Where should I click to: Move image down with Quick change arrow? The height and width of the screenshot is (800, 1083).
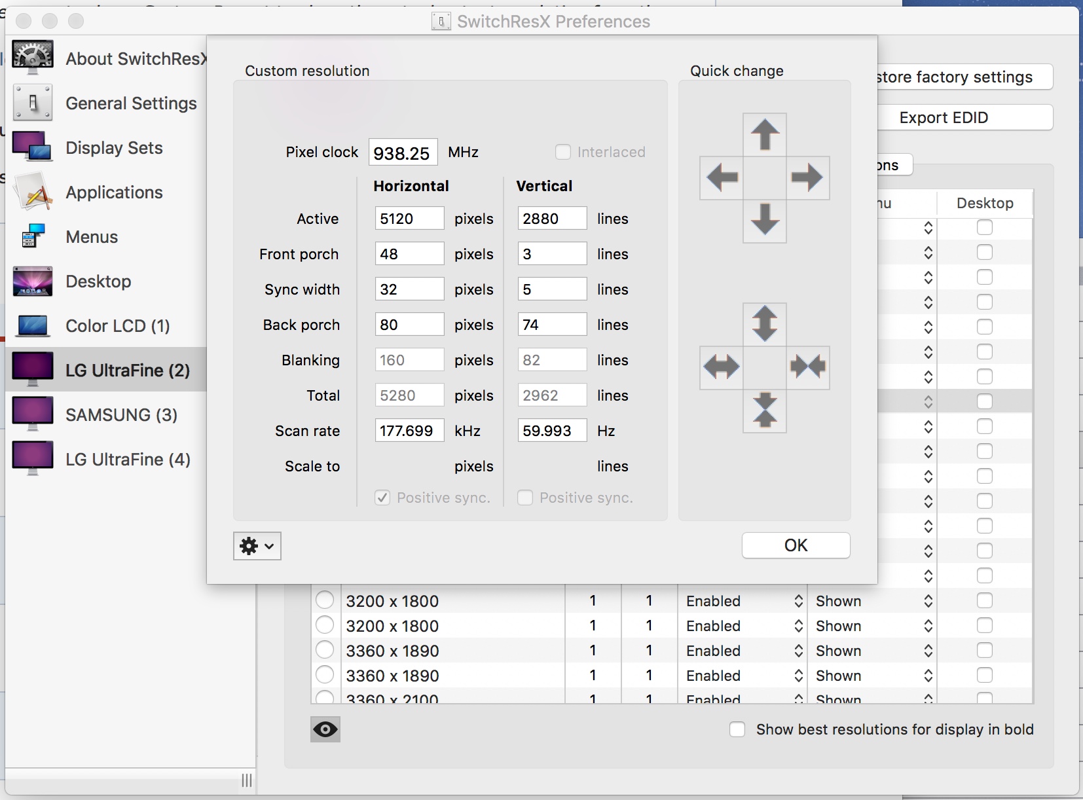click(765, 220)
